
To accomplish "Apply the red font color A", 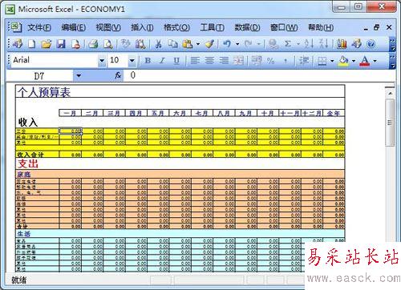I will pos(365,61).
